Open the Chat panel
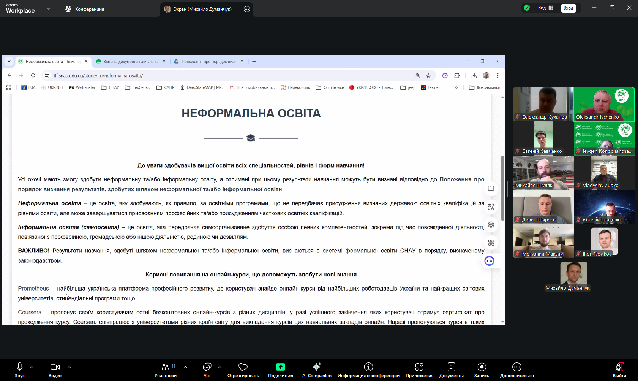This screenshot has height=381, width=638. point(207,367)
